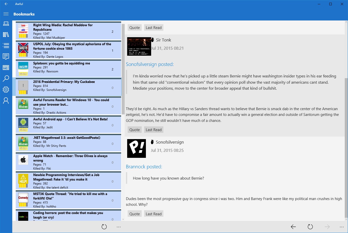
Task: Open the hamburger navigation menu
Action: (6, 14)
